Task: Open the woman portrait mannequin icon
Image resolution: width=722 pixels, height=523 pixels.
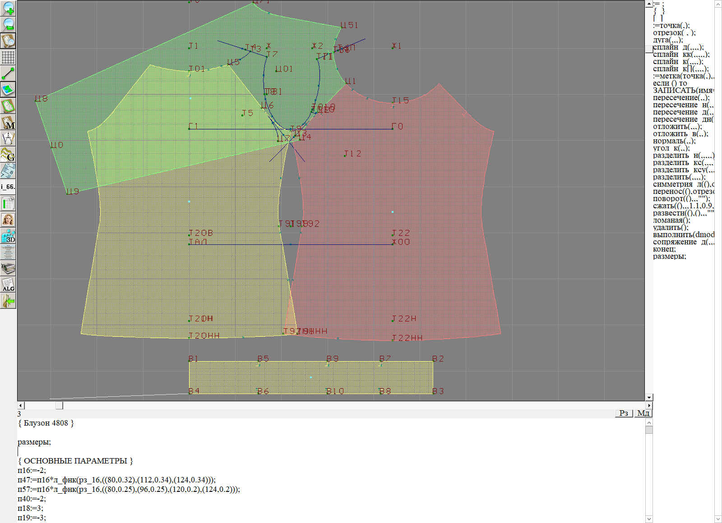Action: [8, 220]
